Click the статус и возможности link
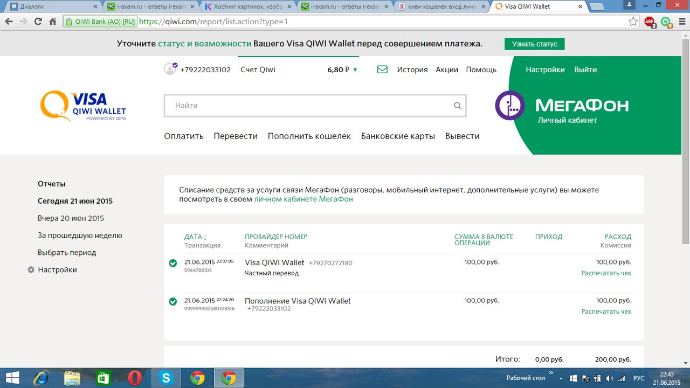 205,44
